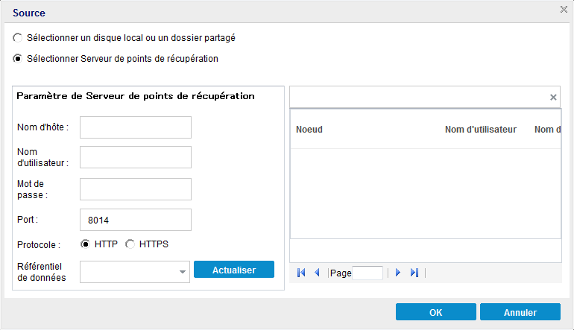Screen dimensions: 574x330
Task: Go to last page of results
Action: point(414,273)
